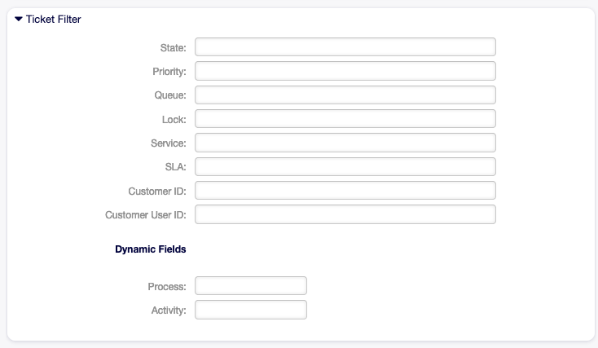Click the Dynamic Fields heading
Image resolution: width=598 pixels, height=348 pixels.
(151, 249)
